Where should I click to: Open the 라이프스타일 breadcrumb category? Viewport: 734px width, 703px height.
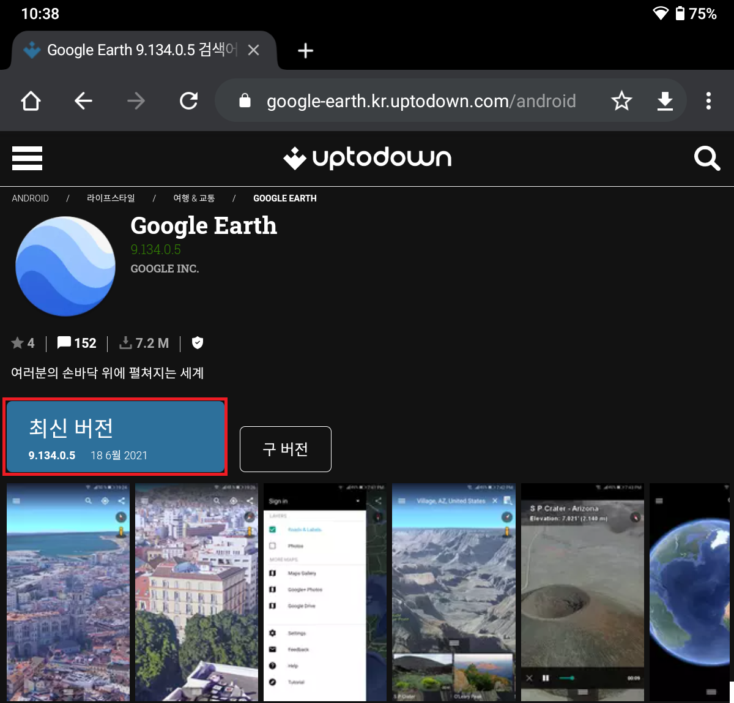tap(111, 198)
